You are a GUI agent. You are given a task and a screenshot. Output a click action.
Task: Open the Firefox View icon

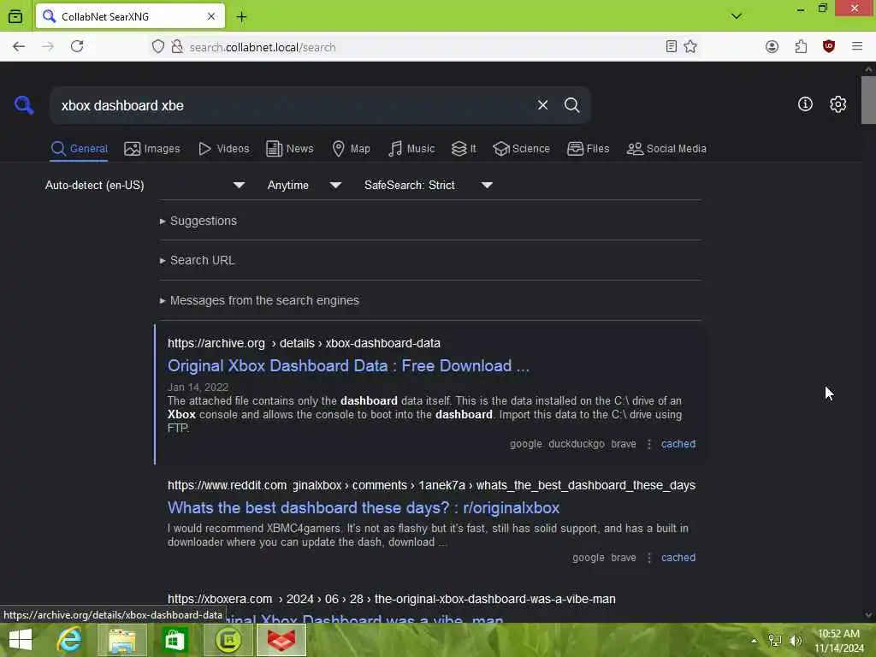point(15,17)
